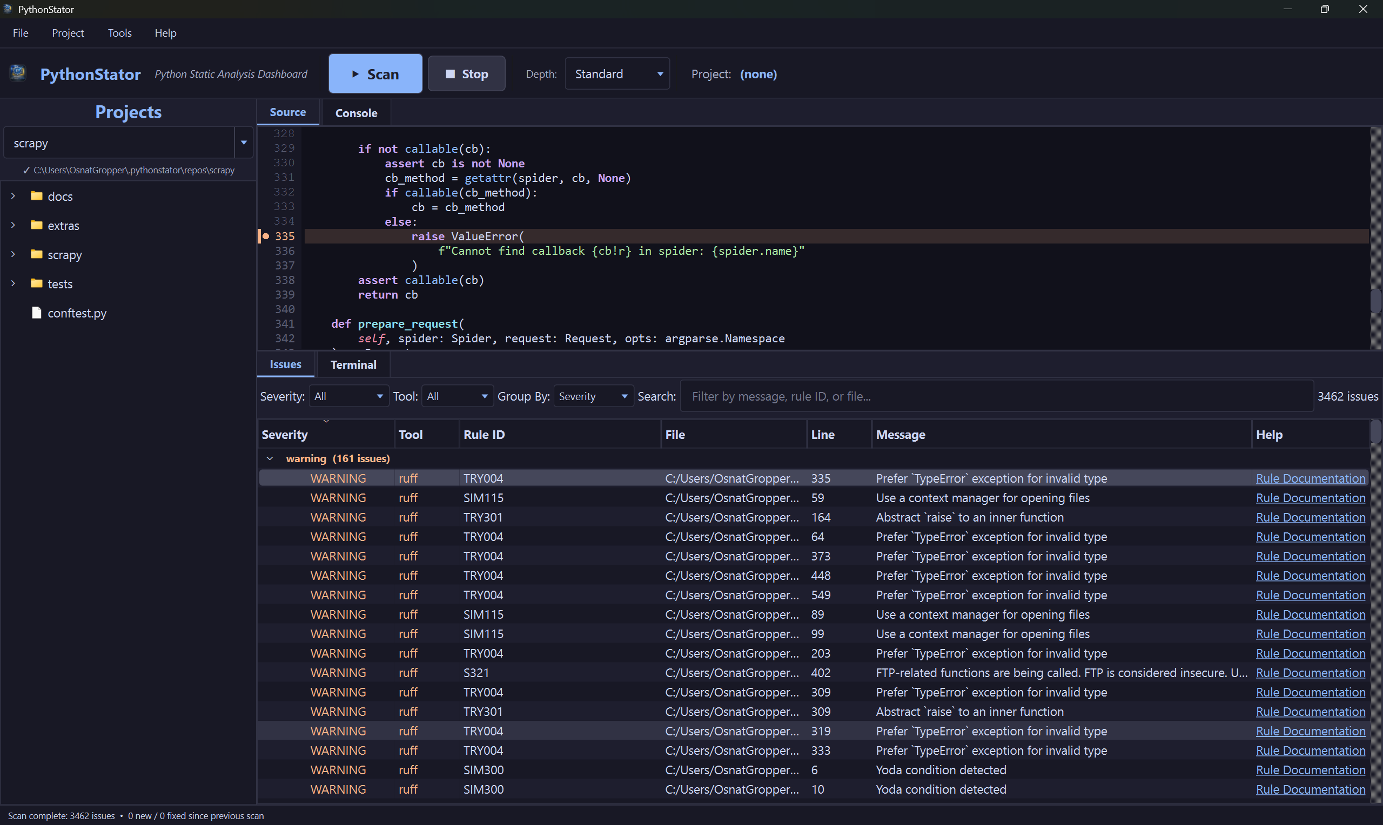The image size is (1383, 825).
Task: Click the PythonStator title bar app icon
Action: (x=8, y=9)
